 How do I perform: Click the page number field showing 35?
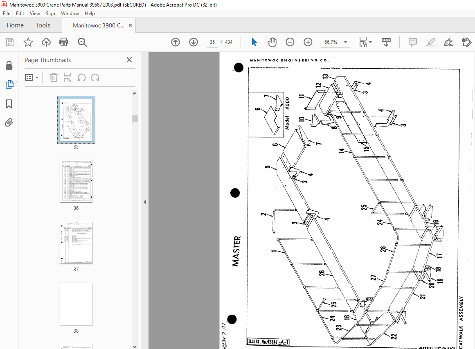(212, 42)
